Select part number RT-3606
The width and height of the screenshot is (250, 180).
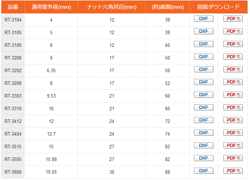pyautogui.click(x=13, y=172)
